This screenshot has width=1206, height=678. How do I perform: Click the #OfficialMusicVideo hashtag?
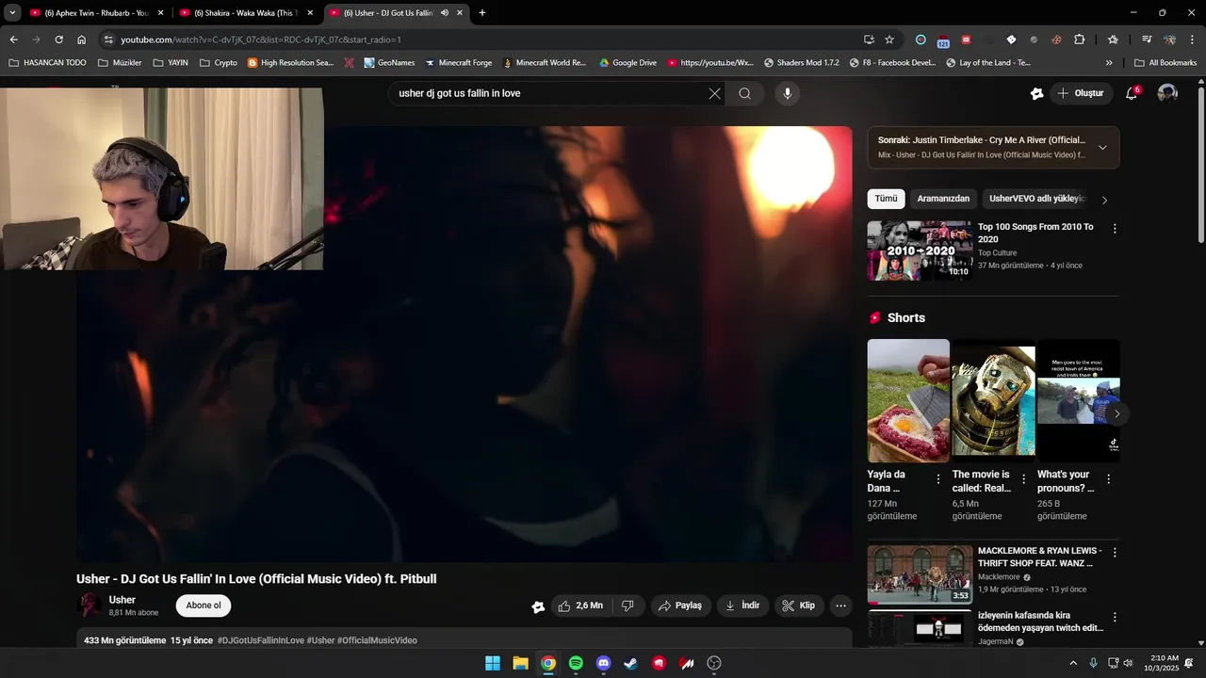point(377,640)
